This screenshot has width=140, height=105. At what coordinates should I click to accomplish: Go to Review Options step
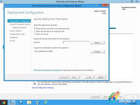16,31
